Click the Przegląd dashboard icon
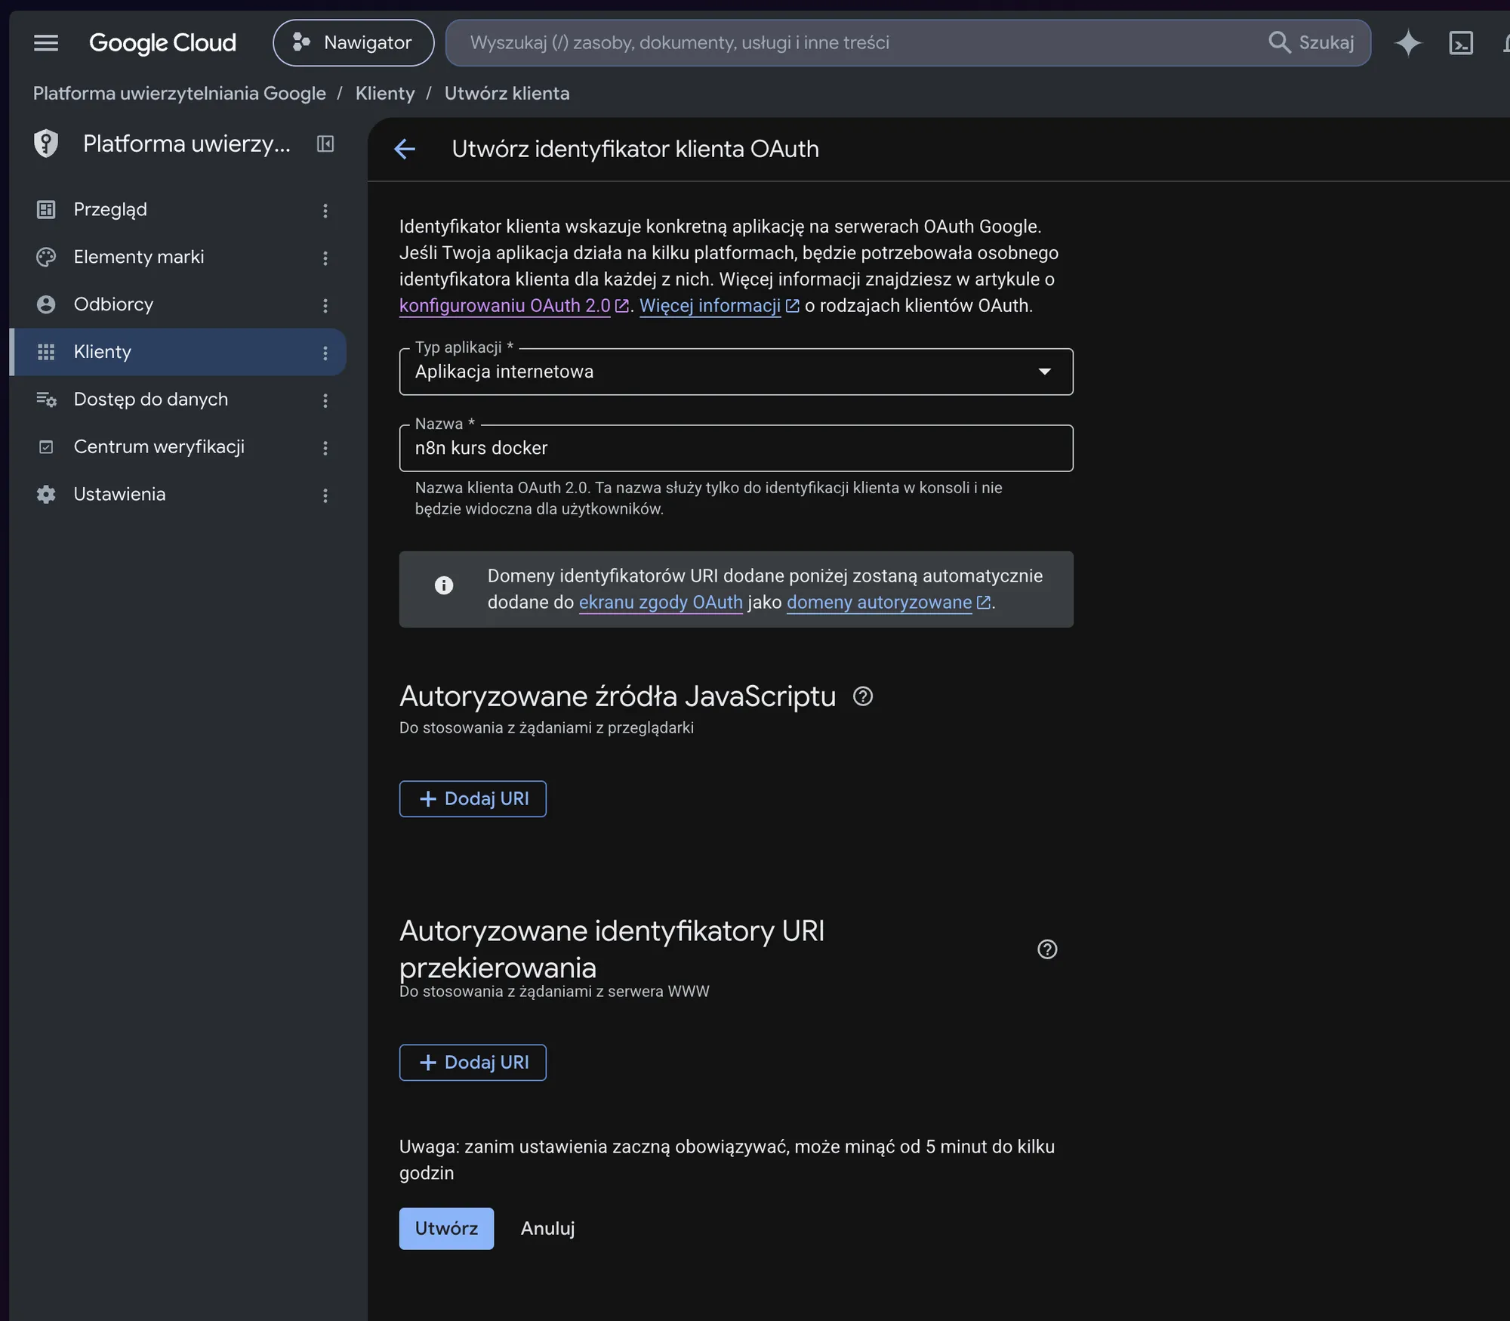Screen dimensions: 1510x1321 point(46,209)
